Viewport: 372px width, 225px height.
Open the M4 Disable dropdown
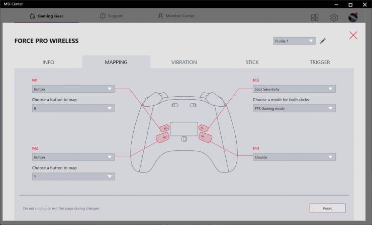point(294,157)
